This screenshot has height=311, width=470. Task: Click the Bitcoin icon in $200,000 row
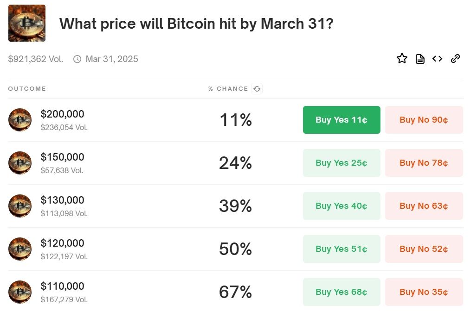coord(20,120)
